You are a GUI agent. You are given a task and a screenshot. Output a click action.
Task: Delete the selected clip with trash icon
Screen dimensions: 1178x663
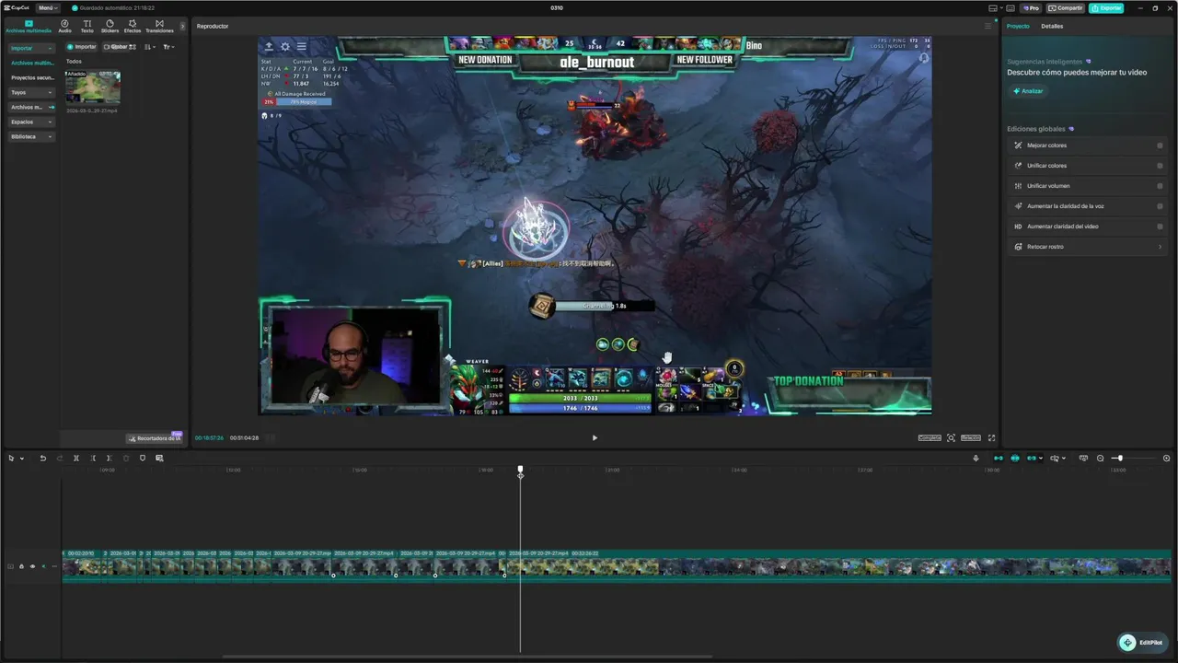[126, 458]
